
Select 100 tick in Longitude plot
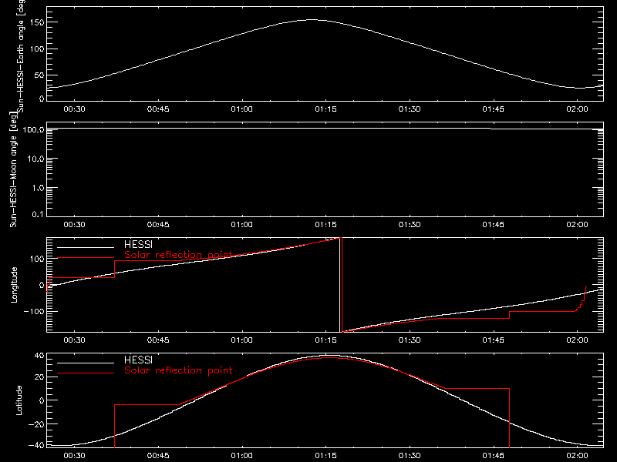[x=37, y=259]
